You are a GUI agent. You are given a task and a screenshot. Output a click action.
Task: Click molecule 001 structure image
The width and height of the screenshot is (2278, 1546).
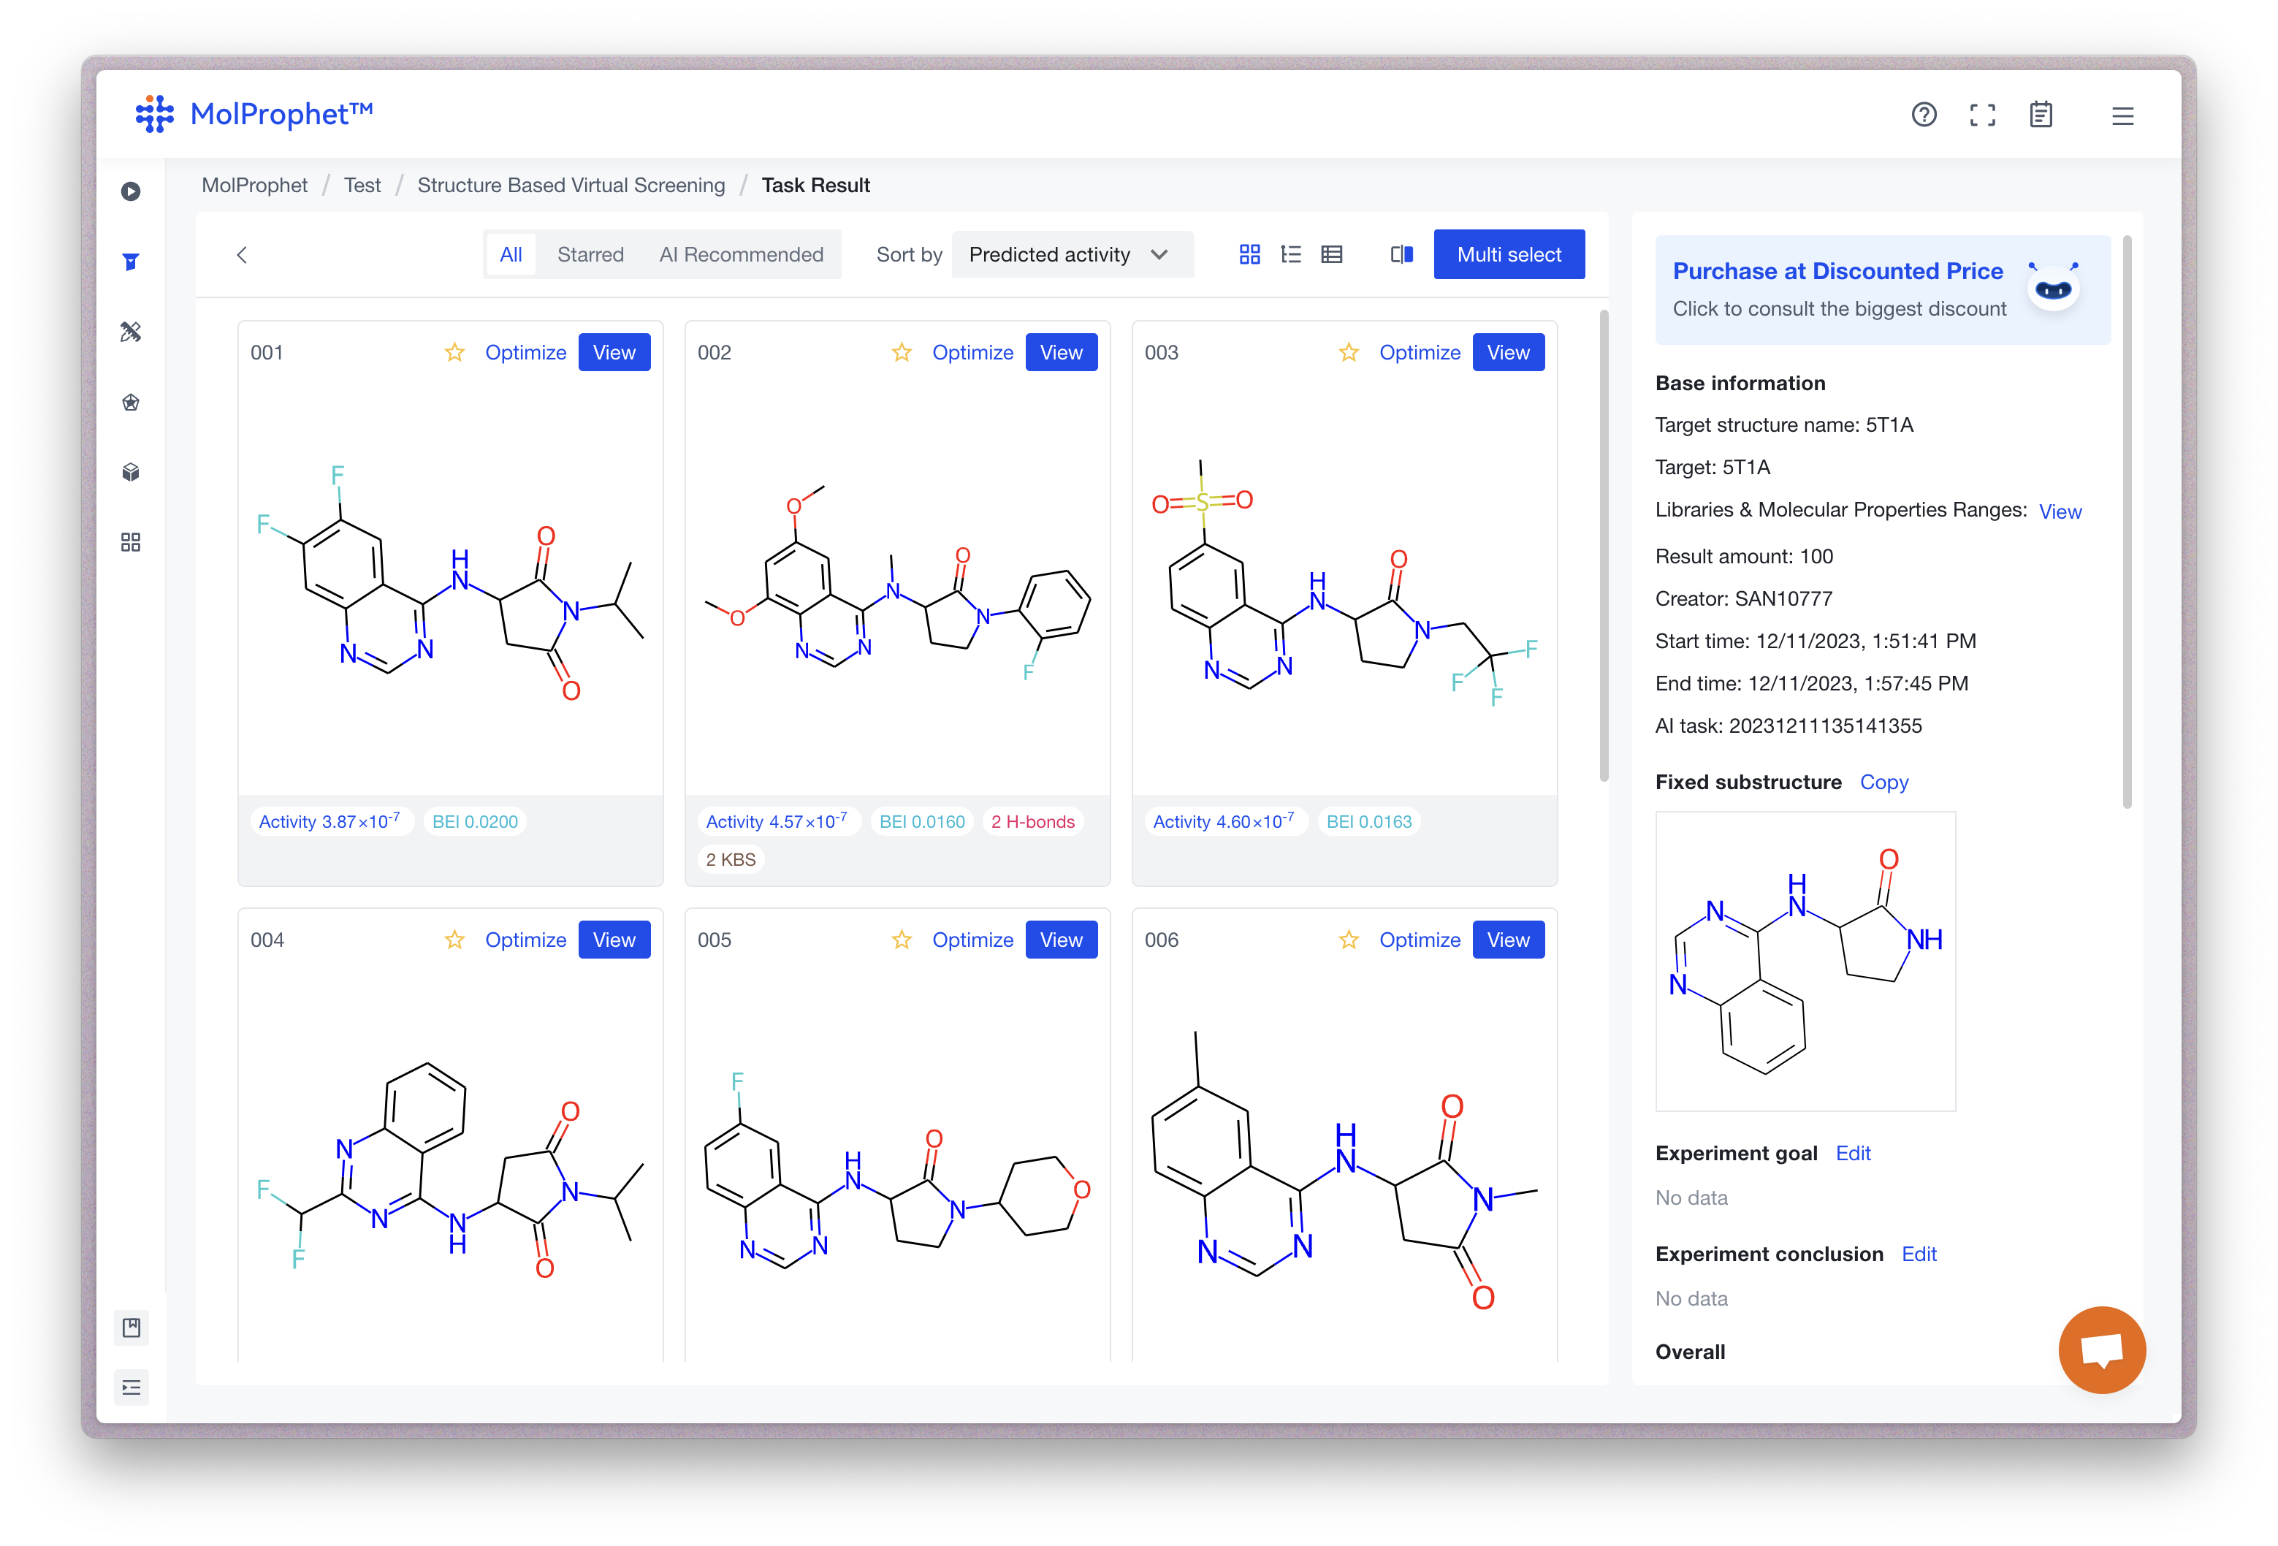(x=450, y=583)
